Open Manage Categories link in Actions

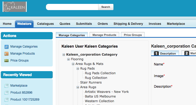(24, 47)
